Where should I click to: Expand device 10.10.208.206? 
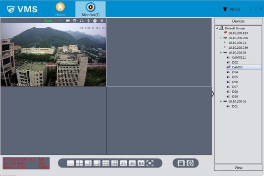pyautogui.click(x=221, y=38)
